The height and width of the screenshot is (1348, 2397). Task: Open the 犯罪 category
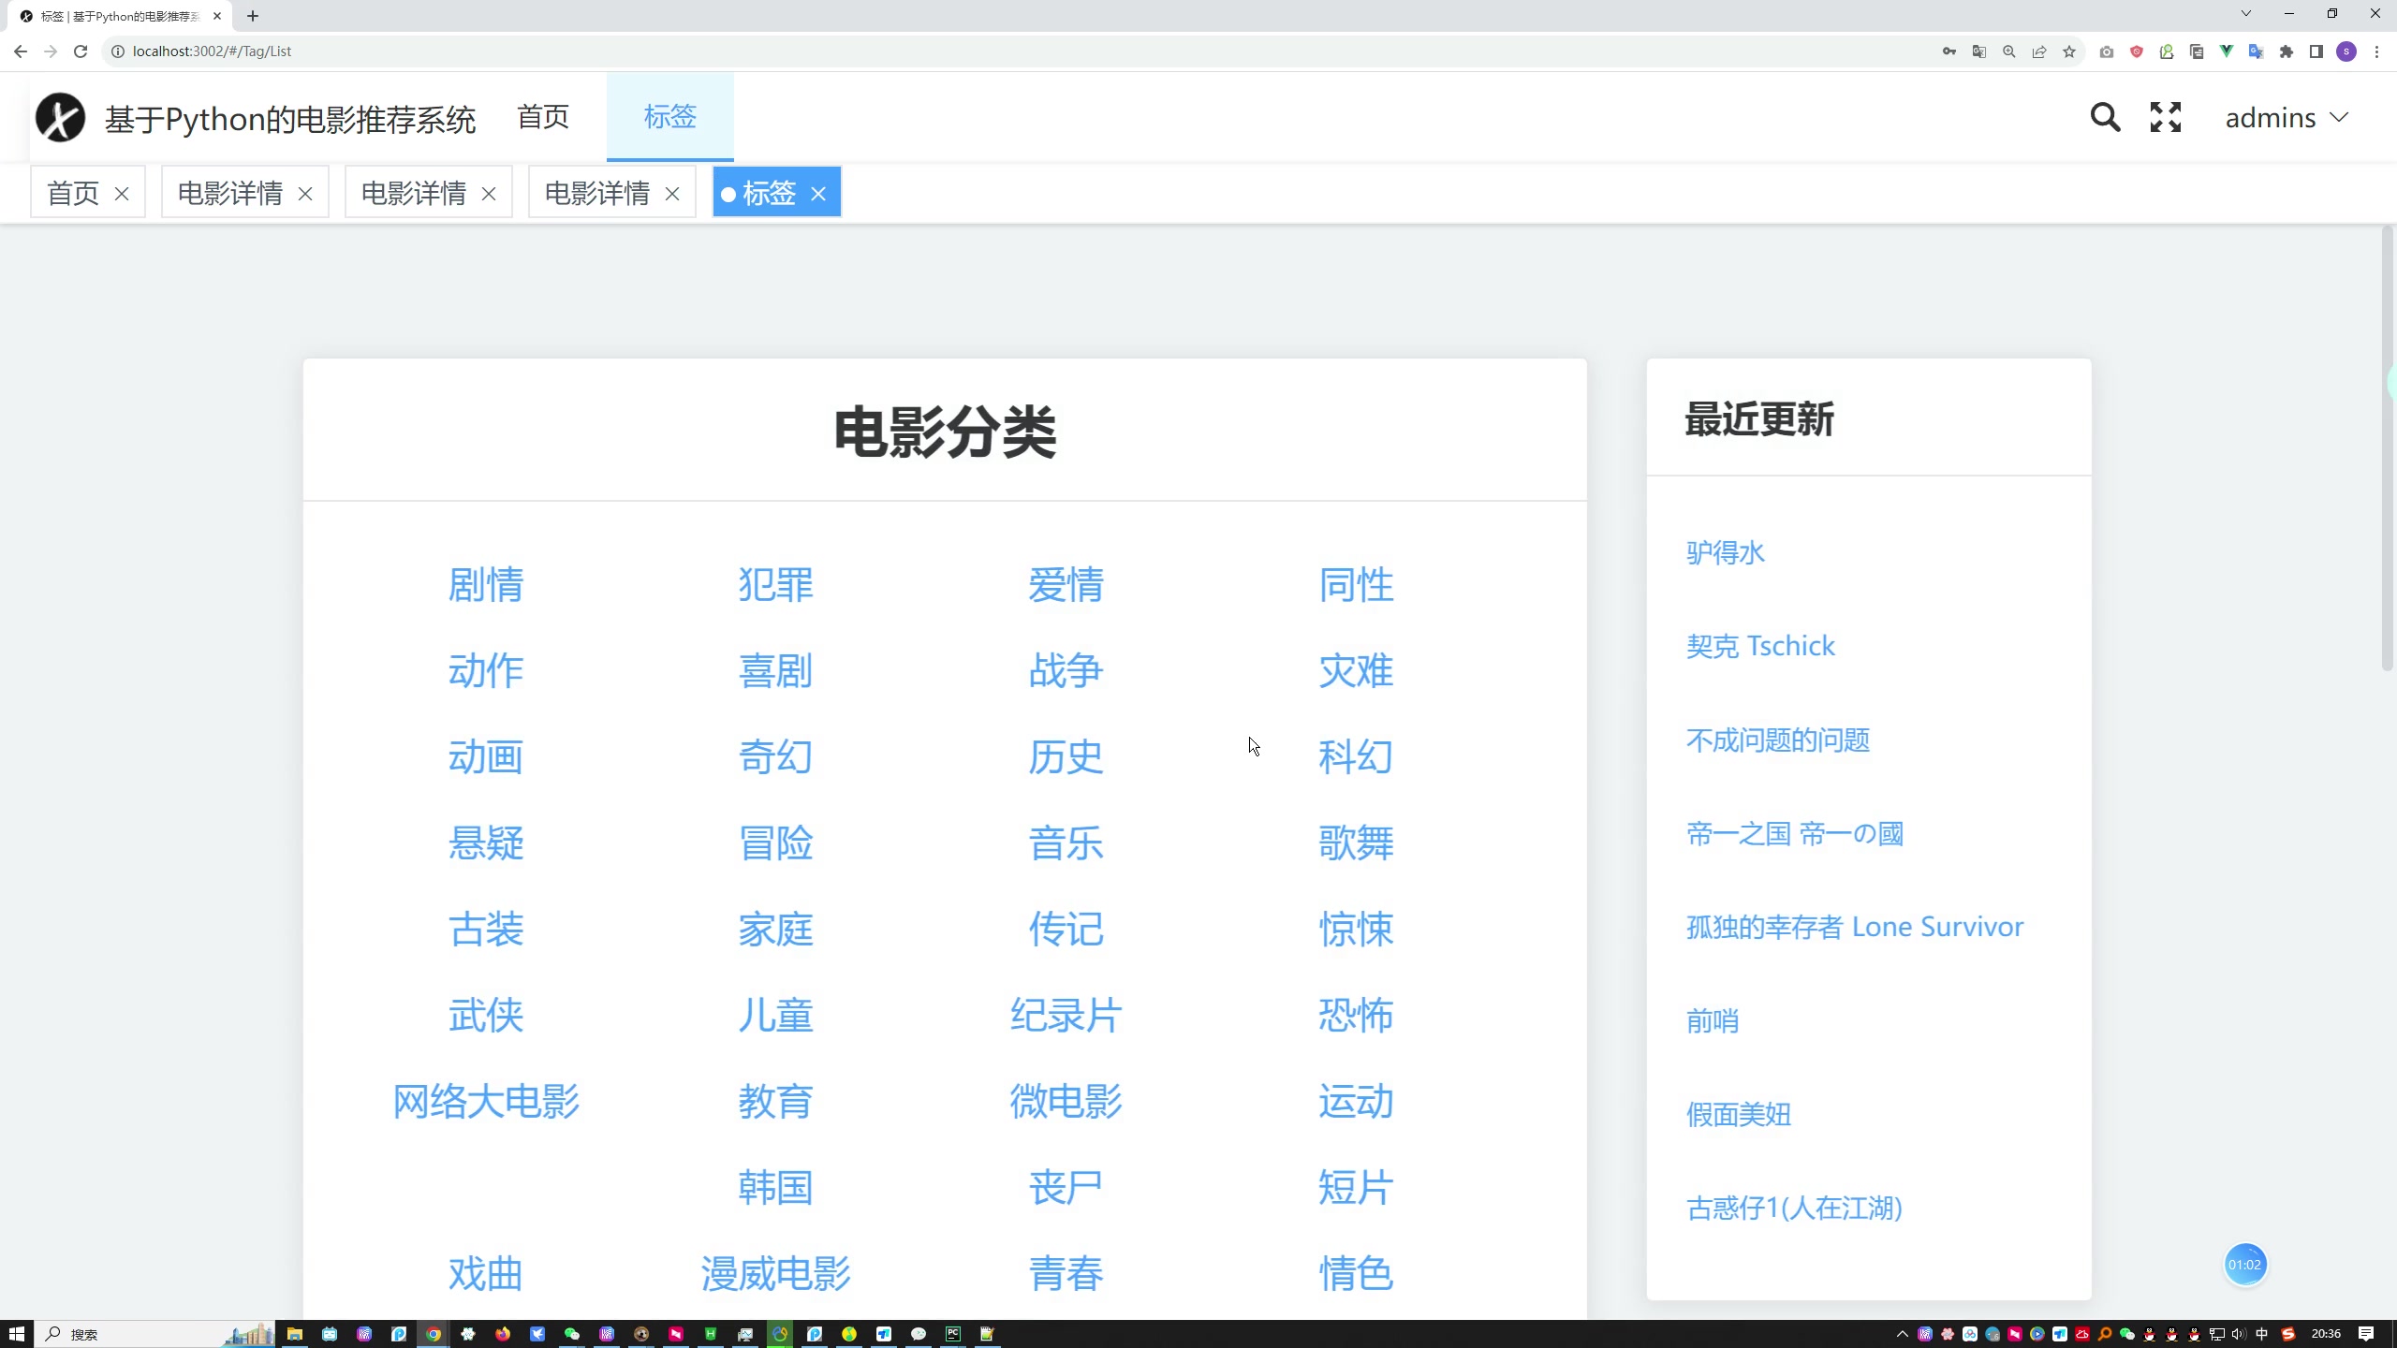[775, 585]
